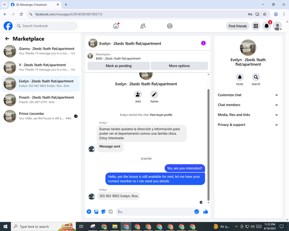Image resolution: width=289 pixels, height=231 pixels.
Task: Open View buyer profile link
Action: (x=161, y=115)
